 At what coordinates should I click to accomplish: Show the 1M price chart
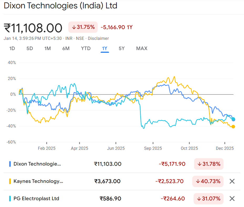pos(48,48)
